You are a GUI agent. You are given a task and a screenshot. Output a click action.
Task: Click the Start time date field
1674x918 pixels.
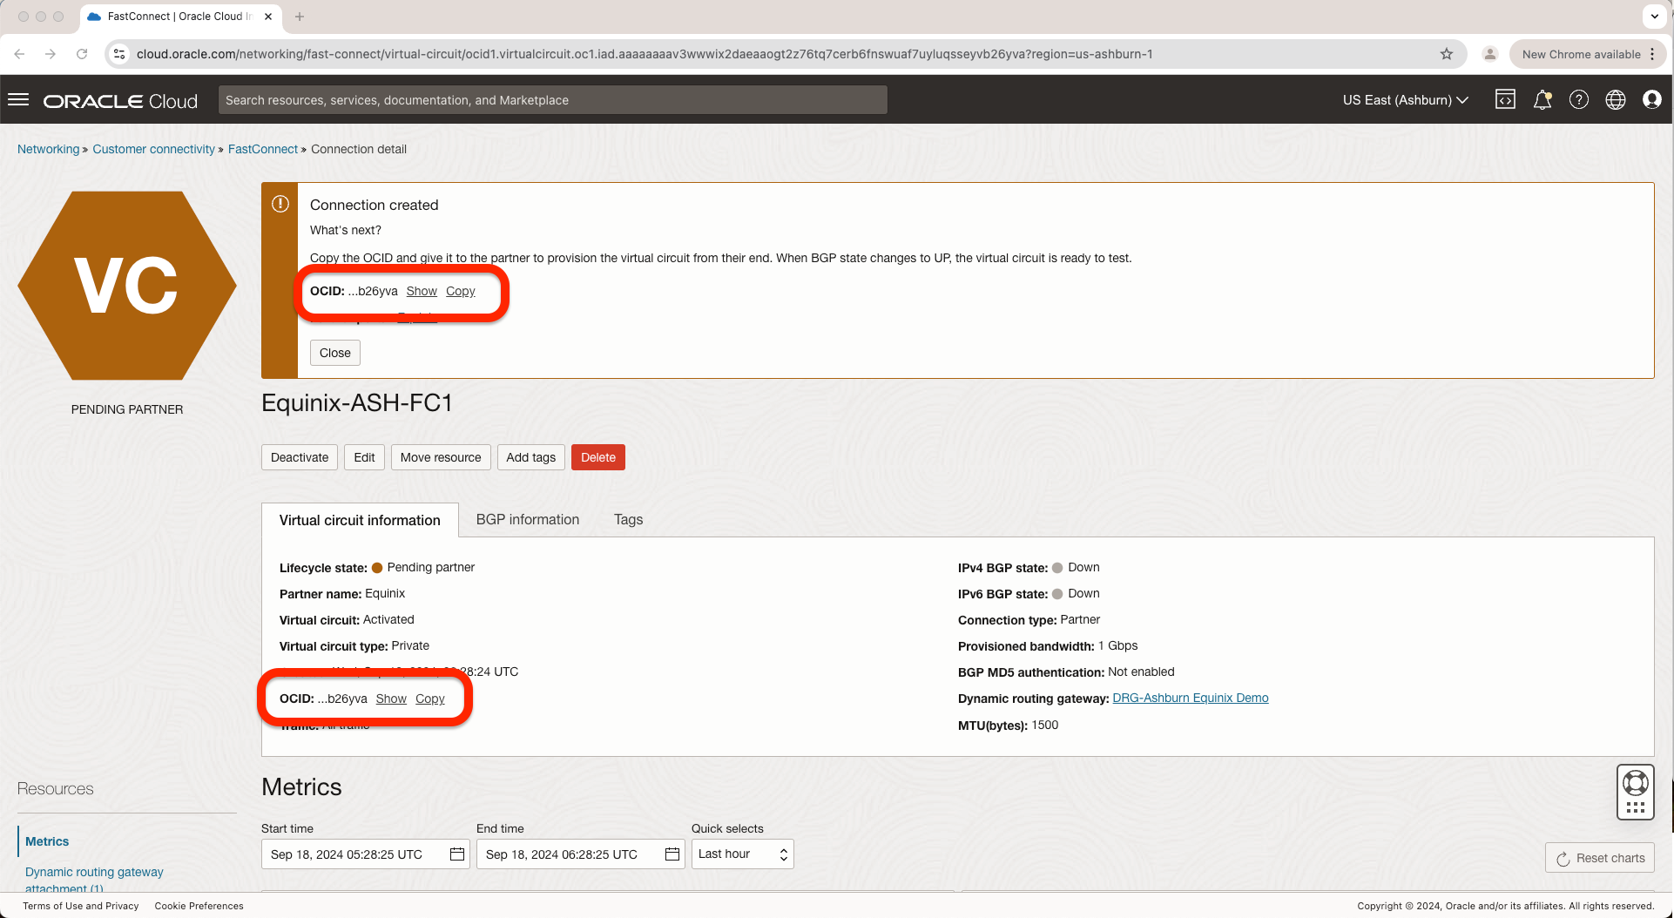point(366,854)
